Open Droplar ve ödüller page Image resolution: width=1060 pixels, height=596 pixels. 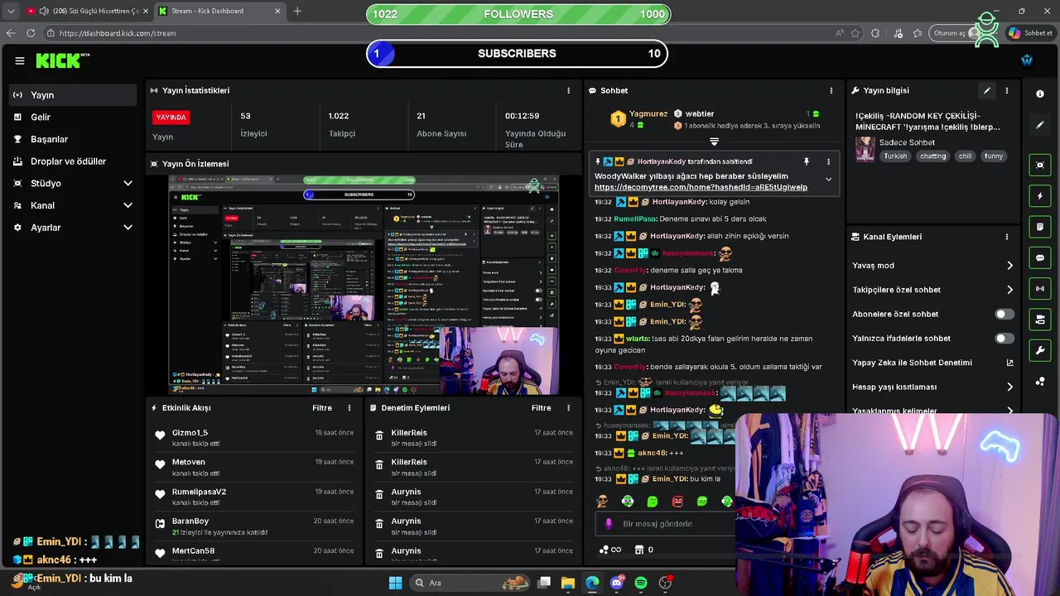[73, 161]
